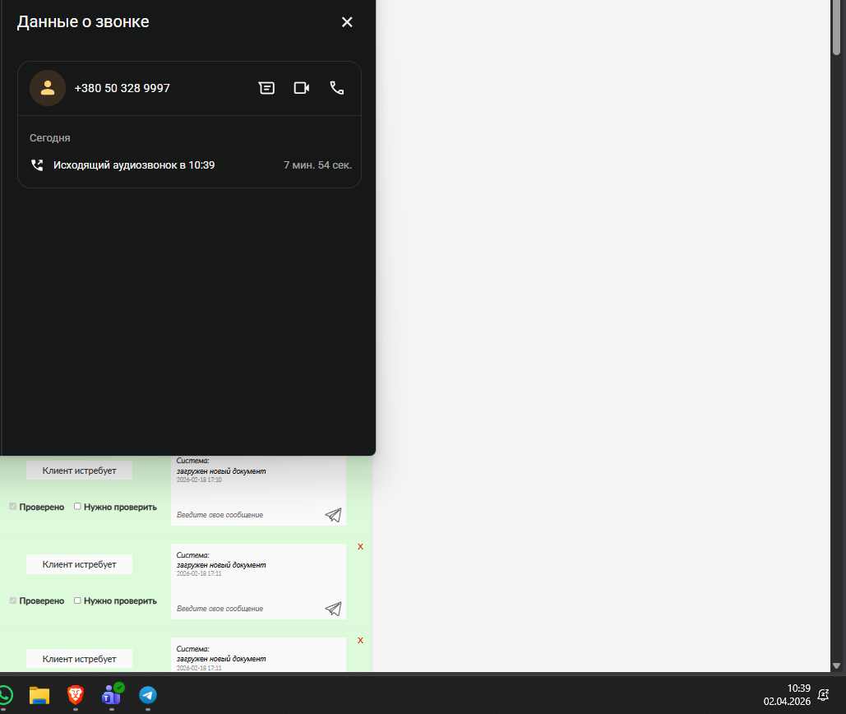846x714 pixels.
Task: Start a video call with the contact
Action: 302,88
